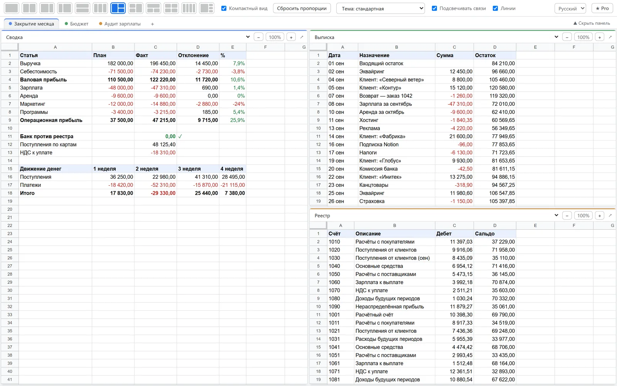Expand the Выписка panel to full view

point(610,37)
